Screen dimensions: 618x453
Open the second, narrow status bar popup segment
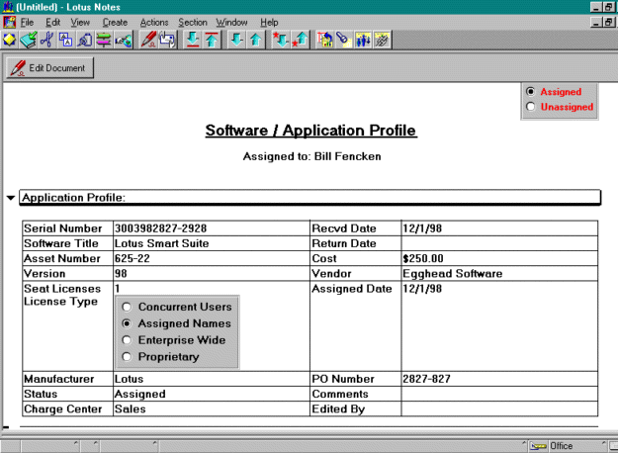90,446
